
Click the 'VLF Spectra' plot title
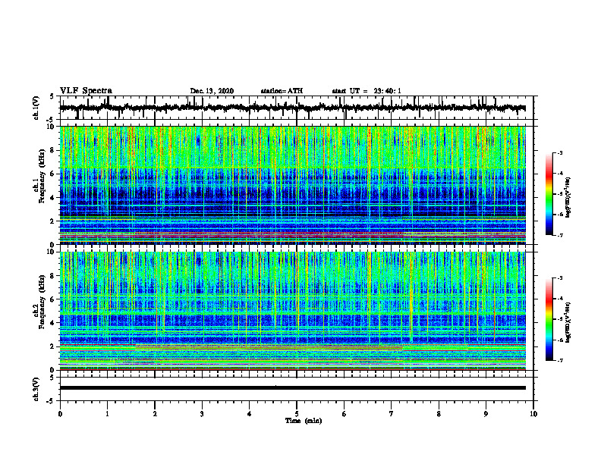click(86, 91)
